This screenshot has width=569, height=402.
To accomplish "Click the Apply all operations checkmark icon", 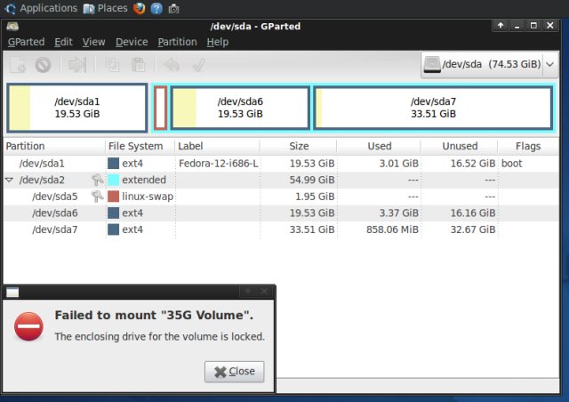I will pyautogui.click(x=199, y=65).
